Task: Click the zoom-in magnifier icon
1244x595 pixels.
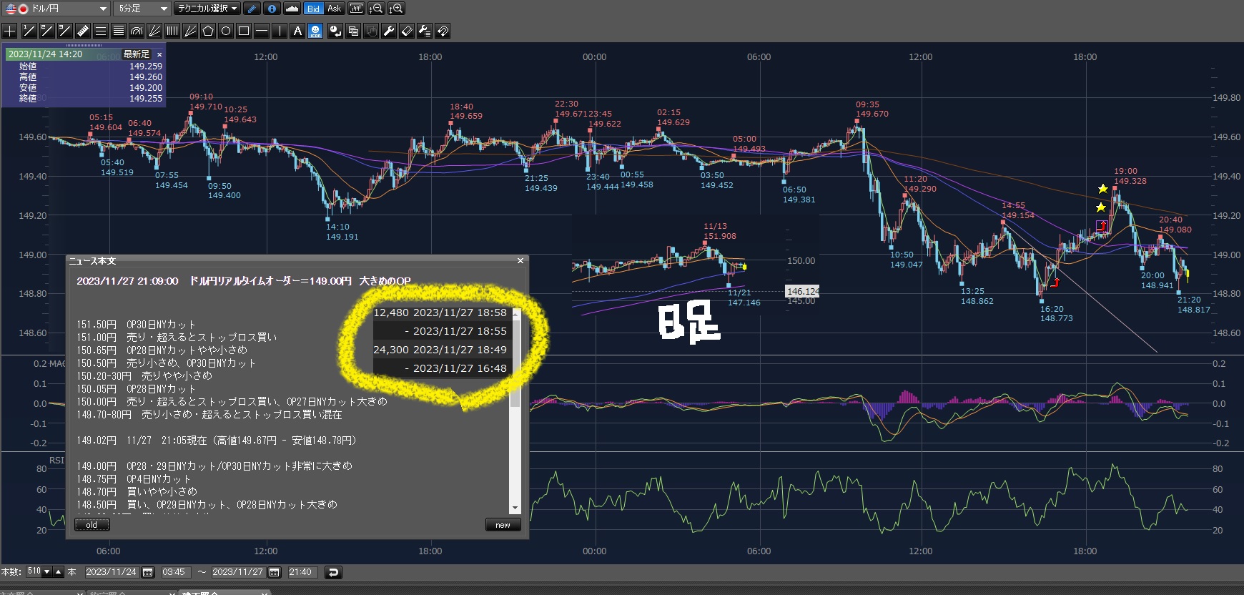Action: point(396,9)
